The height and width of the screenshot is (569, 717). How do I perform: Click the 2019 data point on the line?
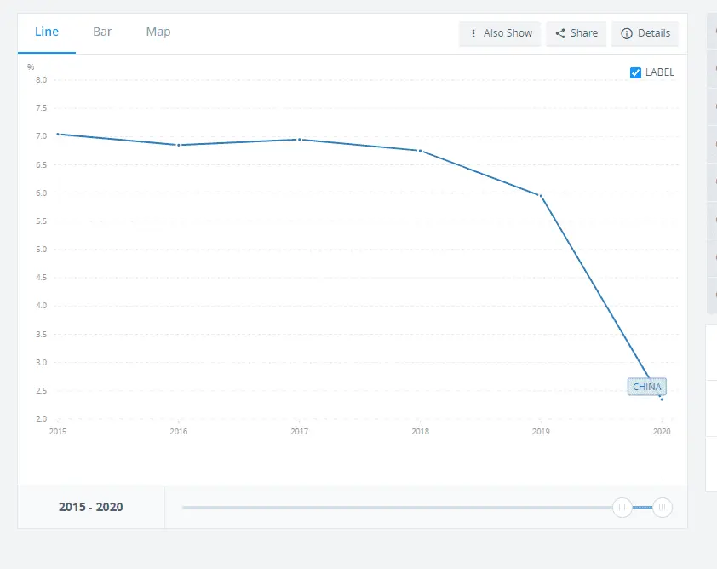coord(541,196)
